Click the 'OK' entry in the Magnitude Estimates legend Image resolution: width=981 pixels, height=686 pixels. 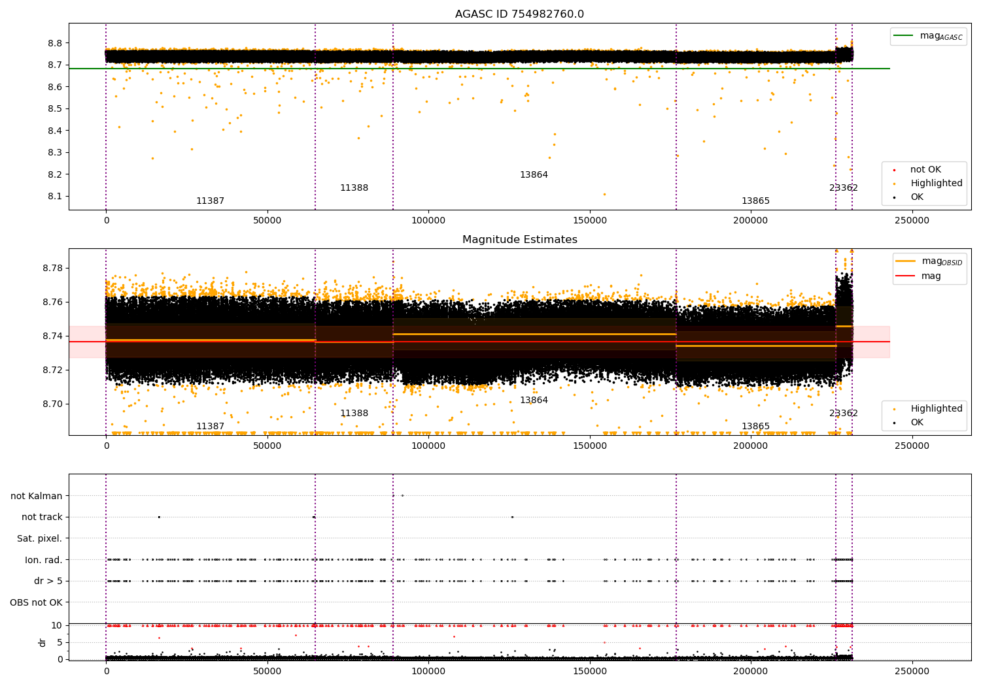click(917, 422)
